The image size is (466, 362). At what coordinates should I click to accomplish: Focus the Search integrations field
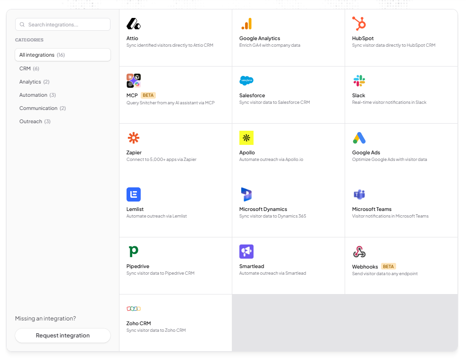pos(63,25)
